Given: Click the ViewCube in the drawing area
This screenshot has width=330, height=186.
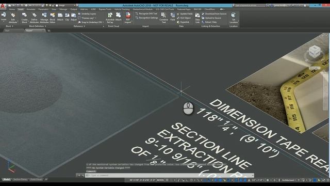Looking at the screenshot, I should [315, 51].
